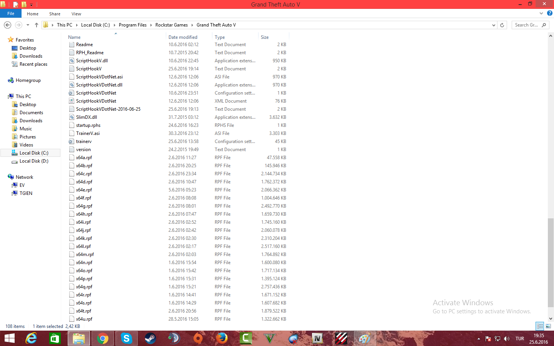Click the Start button on the taskbar
The height and width of the screenshot is (346, 554).
click(9, 338)
